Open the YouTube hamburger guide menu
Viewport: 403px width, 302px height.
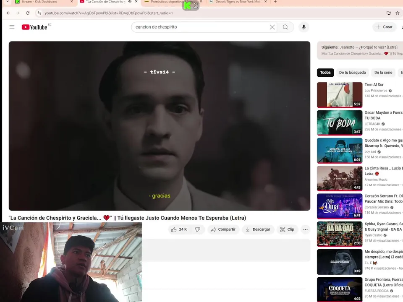pyautogui.click(x=12, y=27)
